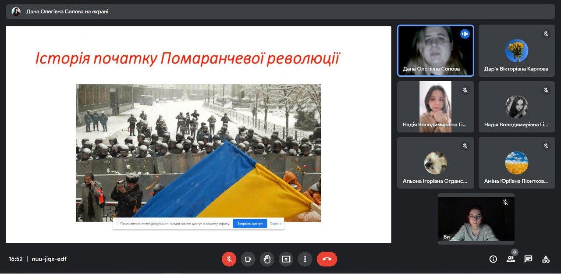Click the tulip avatar of Дар'я Карпова
Image resolution: width=561 pixels, height=274 pixels.
(517, 50)
